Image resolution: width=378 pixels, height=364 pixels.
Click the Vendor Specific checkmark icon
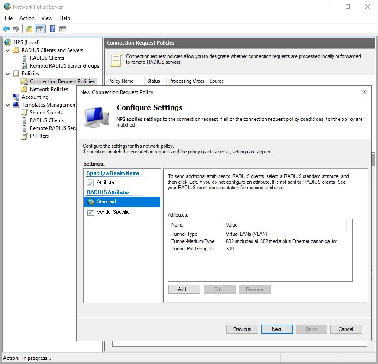(x=90, y=212)
